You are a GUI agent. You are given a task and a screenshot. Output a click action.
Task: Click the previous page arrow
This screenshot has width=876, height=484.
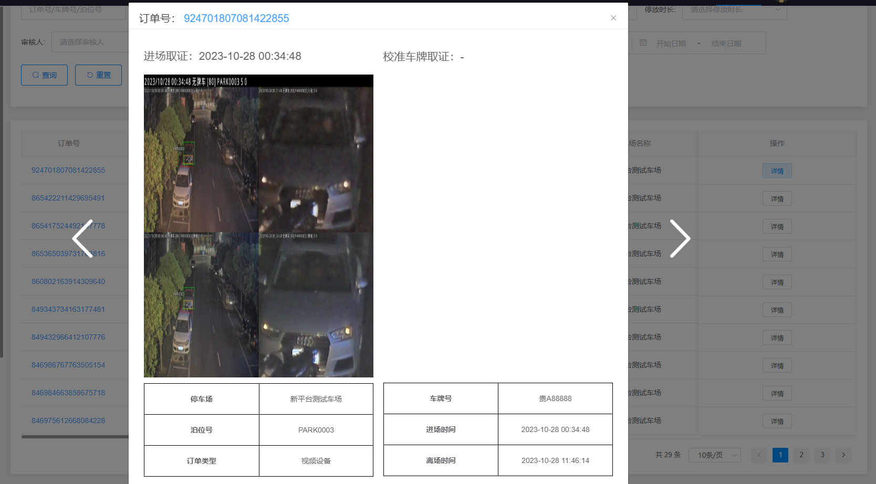point(759,455)
